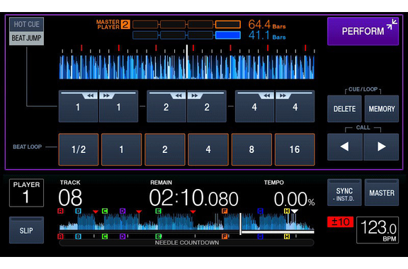Select red hot cue A above the overview waveform
408x269 pixels.
click(60, 211)
